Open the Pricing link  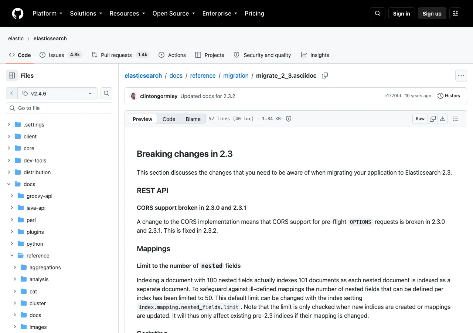pyautogui.click(x=254, y=13)
